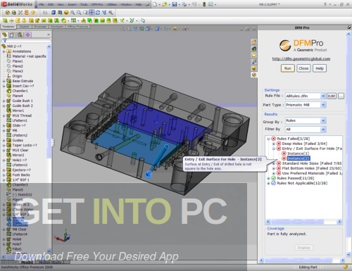Open the FeatureManager design tree tab icon

tap(4, 35)
